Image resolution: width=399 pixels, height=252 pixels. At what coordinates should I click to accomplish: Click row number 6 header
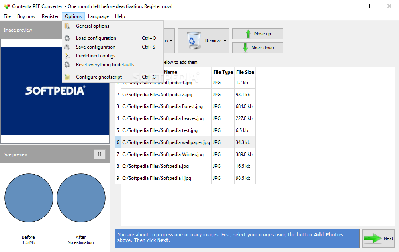(118, 142)
